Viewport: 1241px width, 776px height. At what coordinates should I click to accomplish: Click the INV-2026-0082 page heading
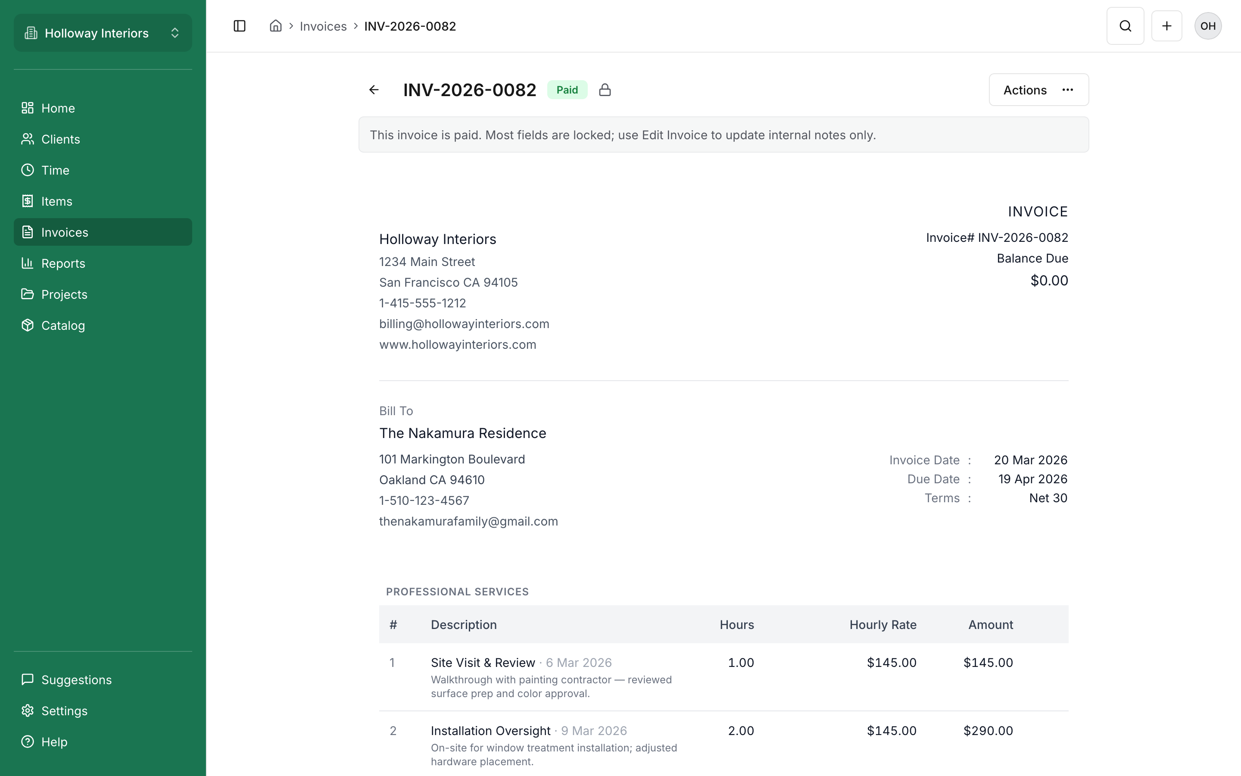470,90
